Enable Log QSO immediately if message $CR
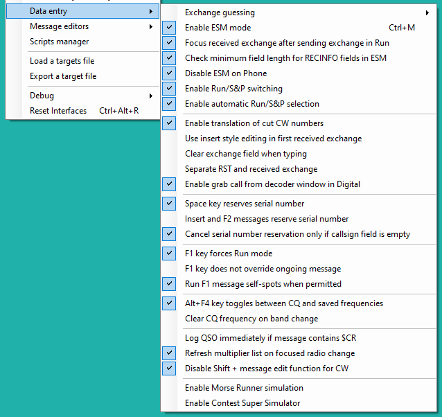This screenshot has height=417, width=442. point(299,338)
